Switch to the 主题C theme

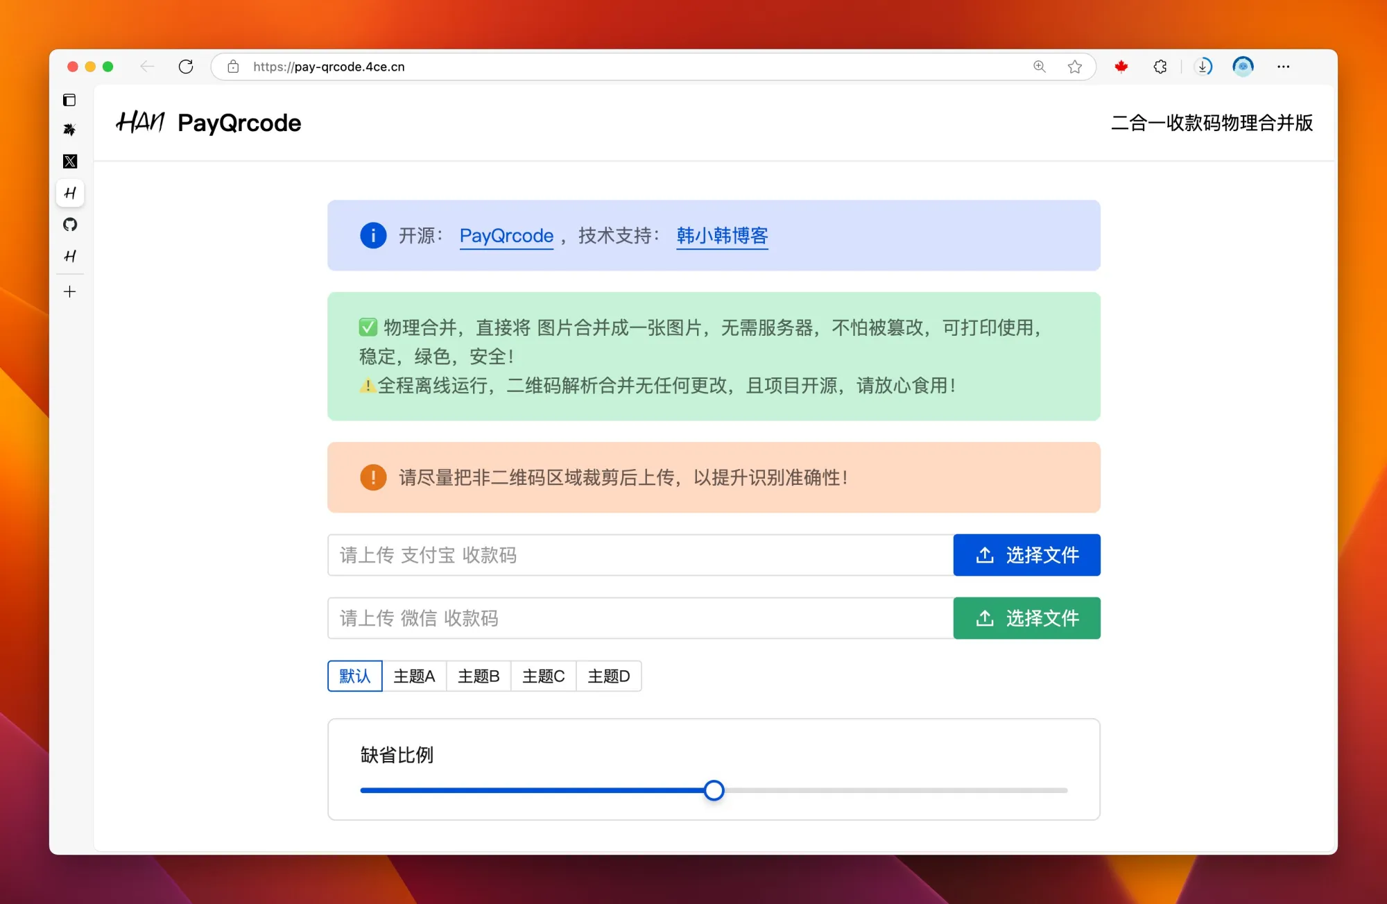click(x=543, y=676)
